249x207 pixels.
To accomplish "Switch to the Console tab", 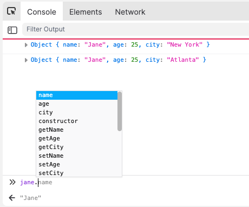I will [42, 12].
